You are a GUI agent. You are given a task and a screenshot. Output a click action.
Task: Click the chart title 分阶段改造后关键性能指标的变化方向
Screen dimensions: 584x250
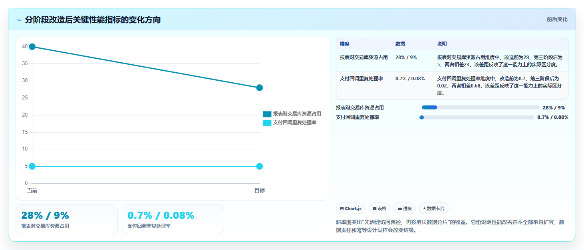coord(93,20)
